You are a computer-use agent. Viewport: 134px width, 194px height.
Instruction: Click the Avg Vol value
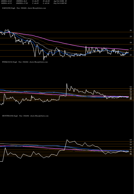[x=60, y=1]
